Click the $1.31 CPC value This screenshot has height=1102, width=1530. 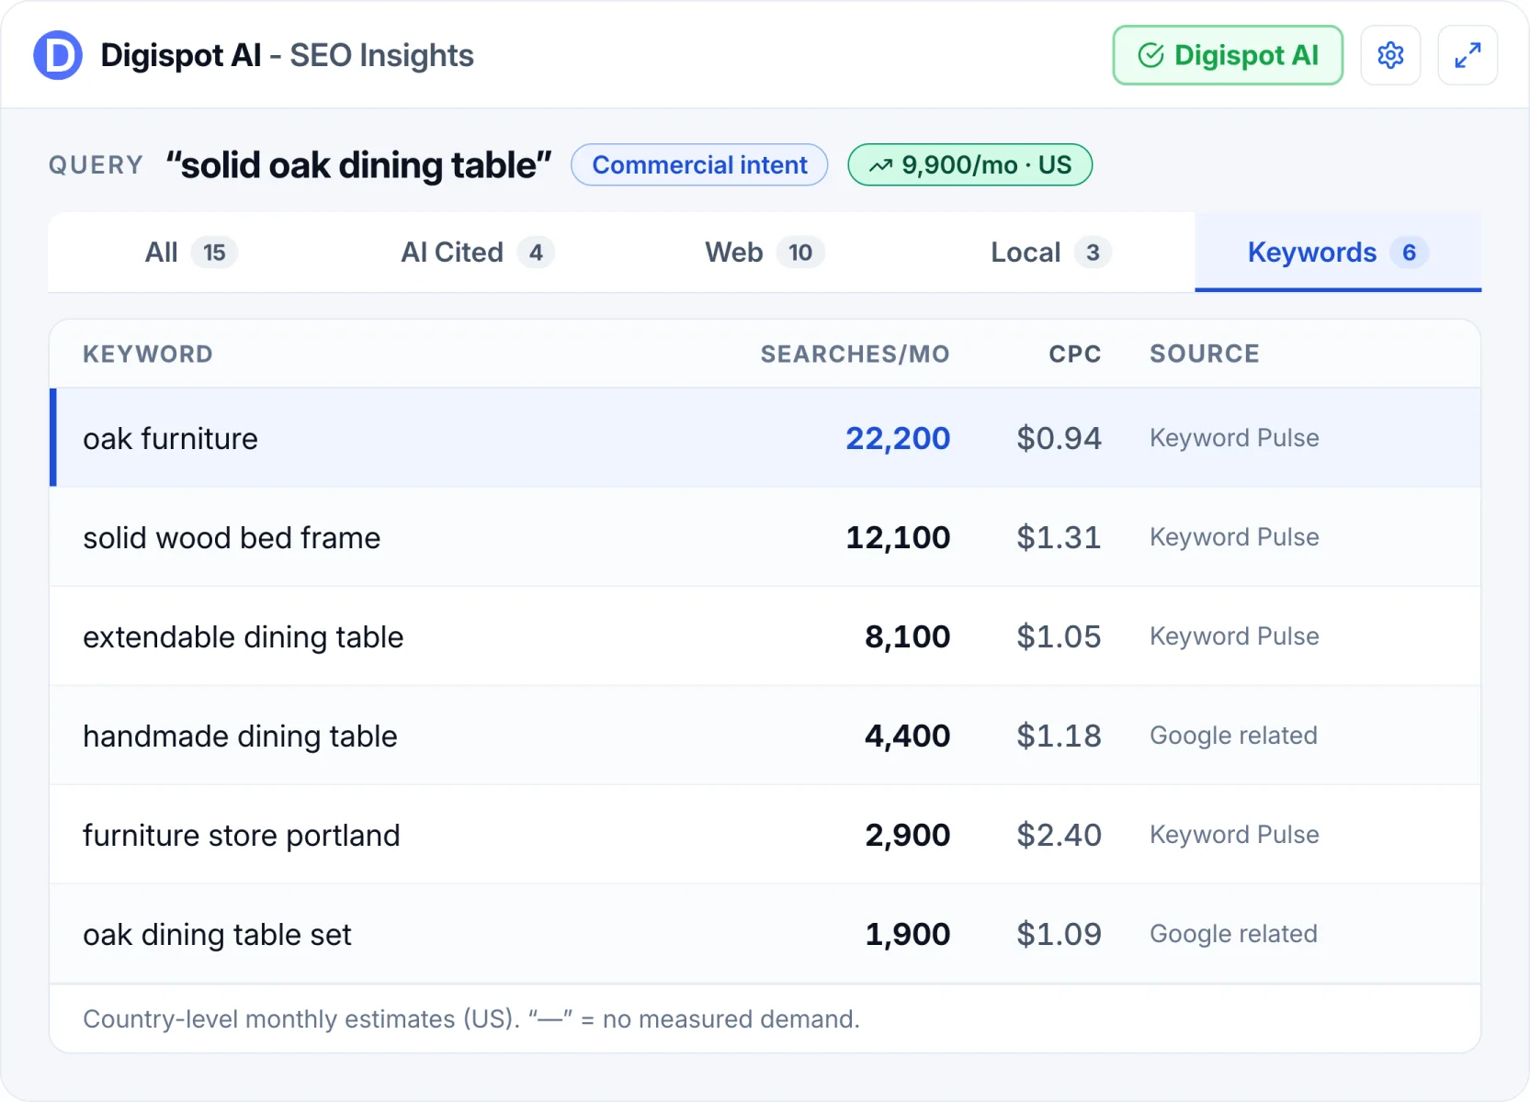1059,538
